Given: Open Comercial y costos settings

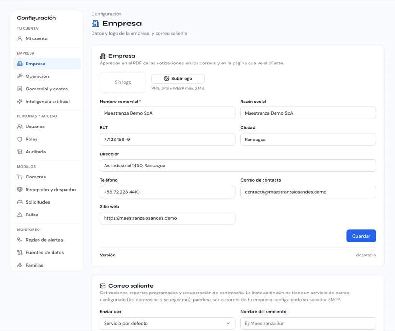Looking at the screenshot, I should (47, 89).
